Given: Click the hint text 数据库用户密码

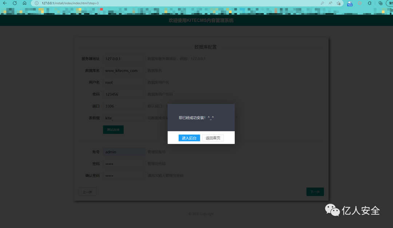Looking at the screenshot, I should click(160, 94).
